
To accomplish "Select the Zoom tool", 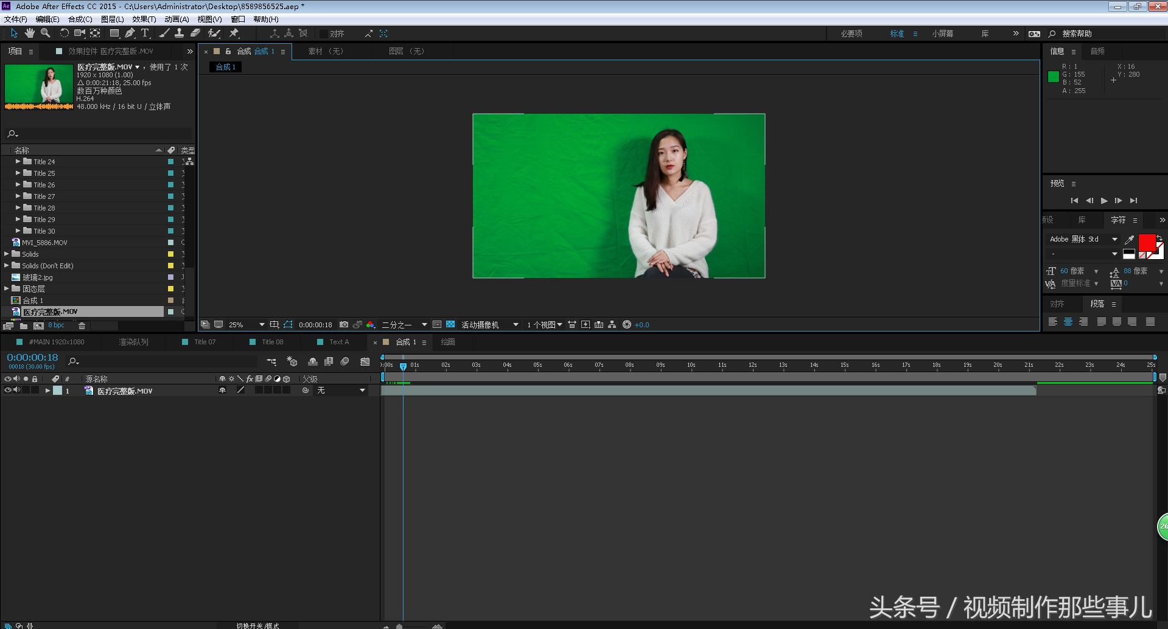I will click(46, 33).
